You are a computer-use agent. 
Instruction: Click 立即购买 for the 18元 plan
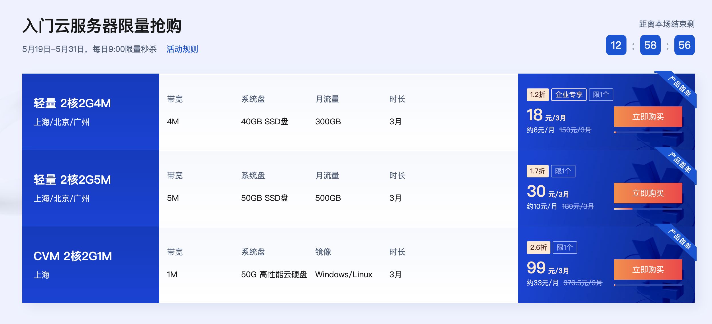tap(648, 117)
